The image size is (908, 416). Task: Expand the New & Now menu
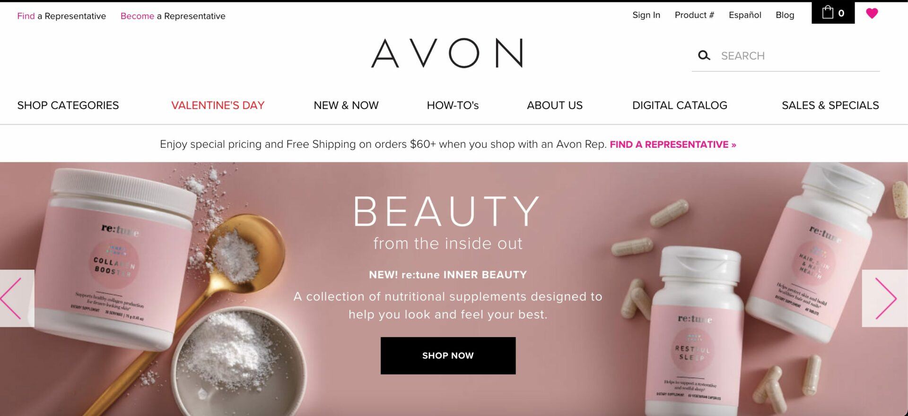(346, 105)
